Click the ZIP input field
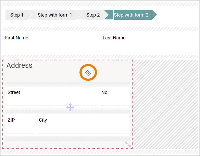 coord(20,130)
